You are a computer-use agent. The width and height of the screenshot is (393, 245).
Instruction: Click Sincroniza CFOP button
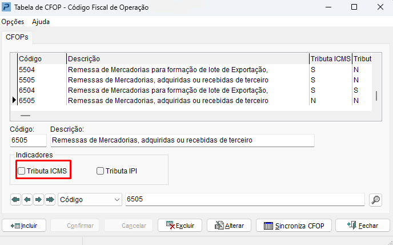click(x=294, y=226)
